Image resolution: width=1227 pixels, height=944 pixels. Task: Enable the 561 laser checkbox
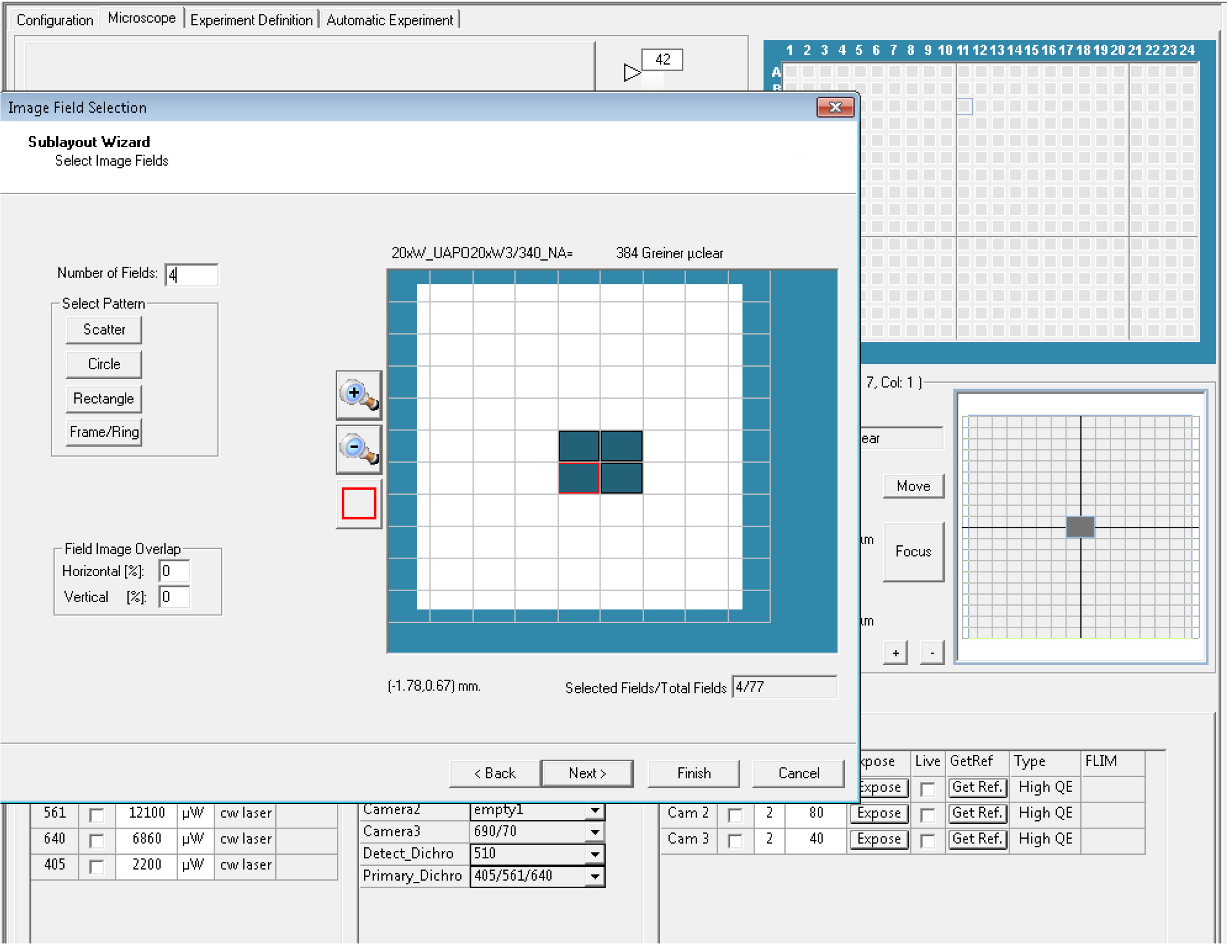tap(97, 815)
